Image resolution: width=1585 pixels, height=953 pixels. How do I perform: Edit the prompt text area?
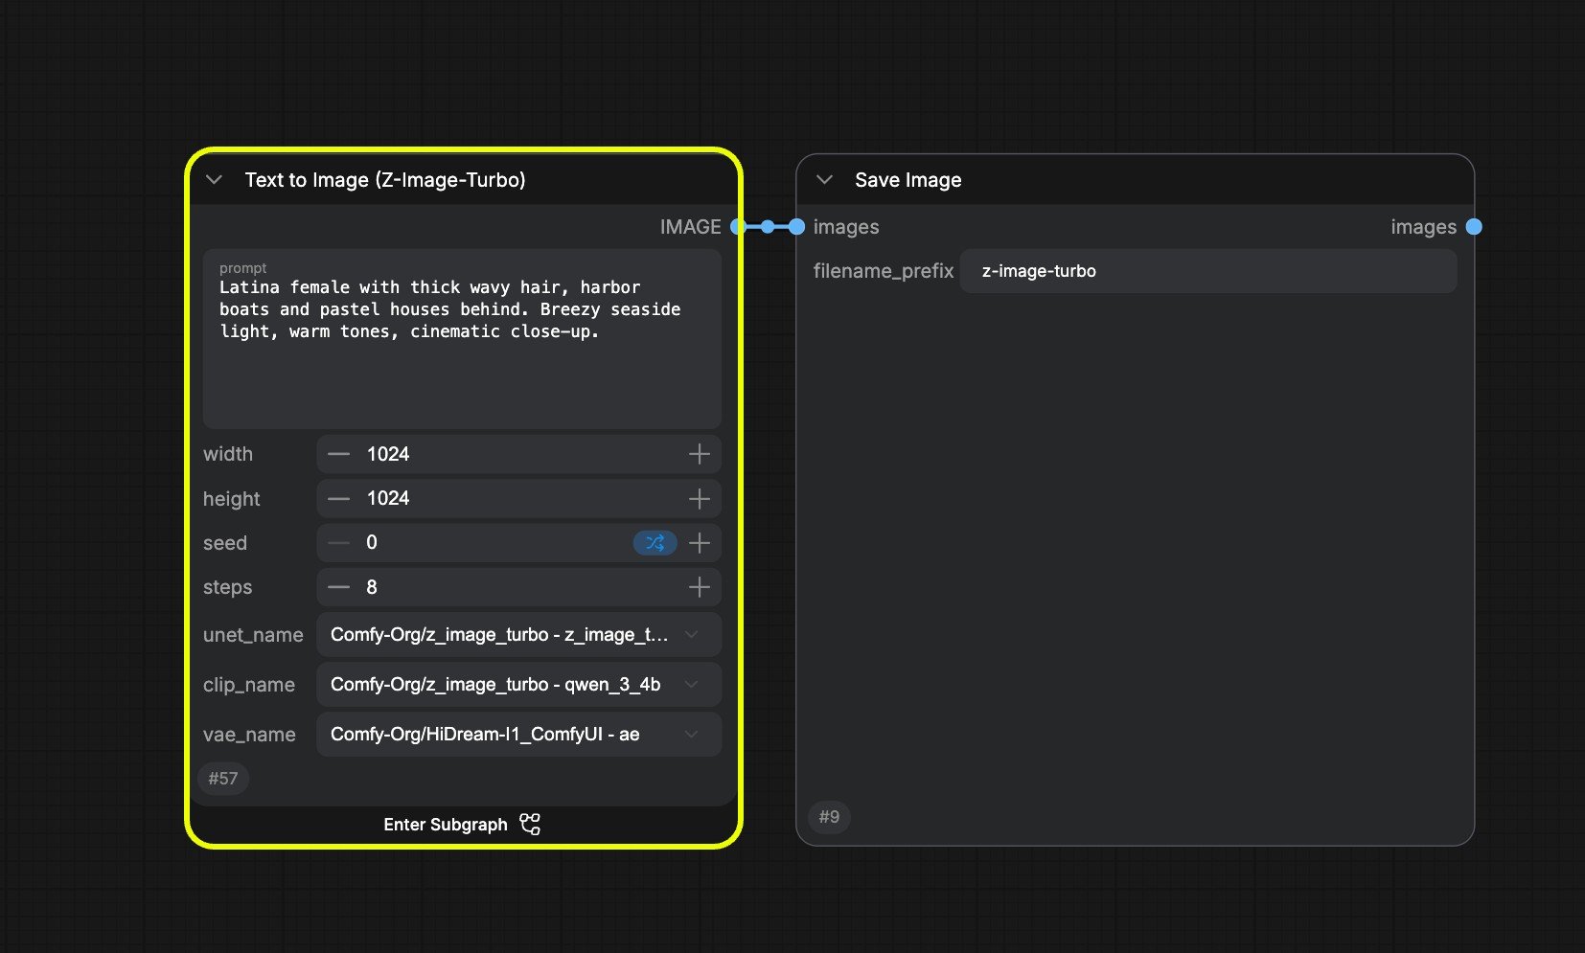pos(462,339)
